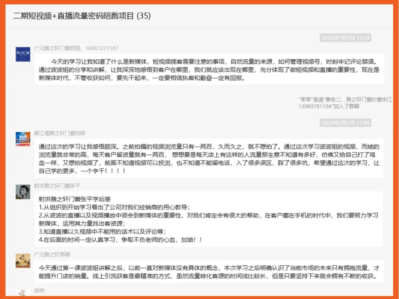Click the 2025年7月7日 17:49 timestamp

345,123
